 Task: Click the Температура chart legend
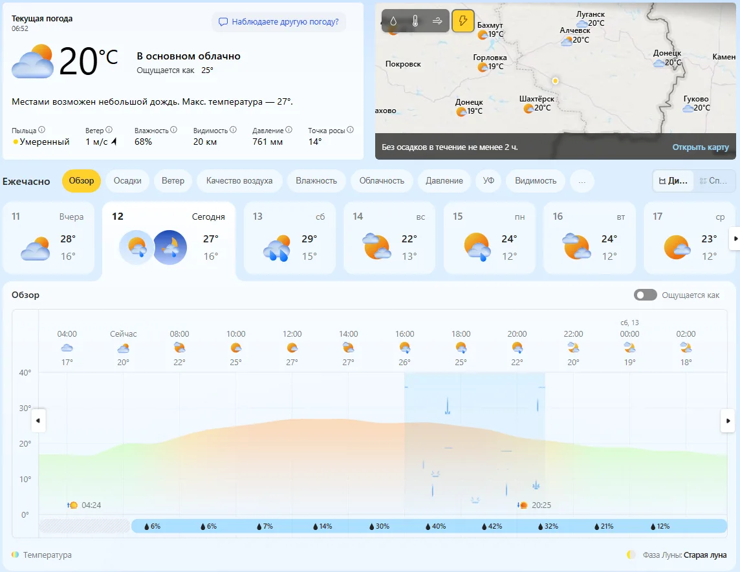click(41, 555)
